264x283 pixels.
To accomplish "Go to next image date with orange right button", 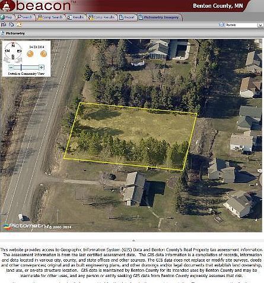I will tap(43, 54).
